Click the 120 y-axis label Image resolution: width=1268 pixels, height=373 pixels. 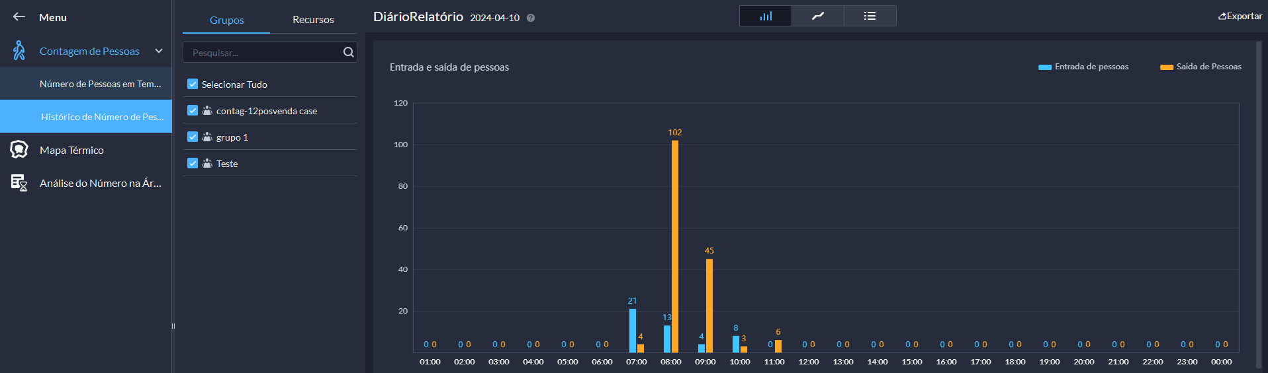click(401, 103)
